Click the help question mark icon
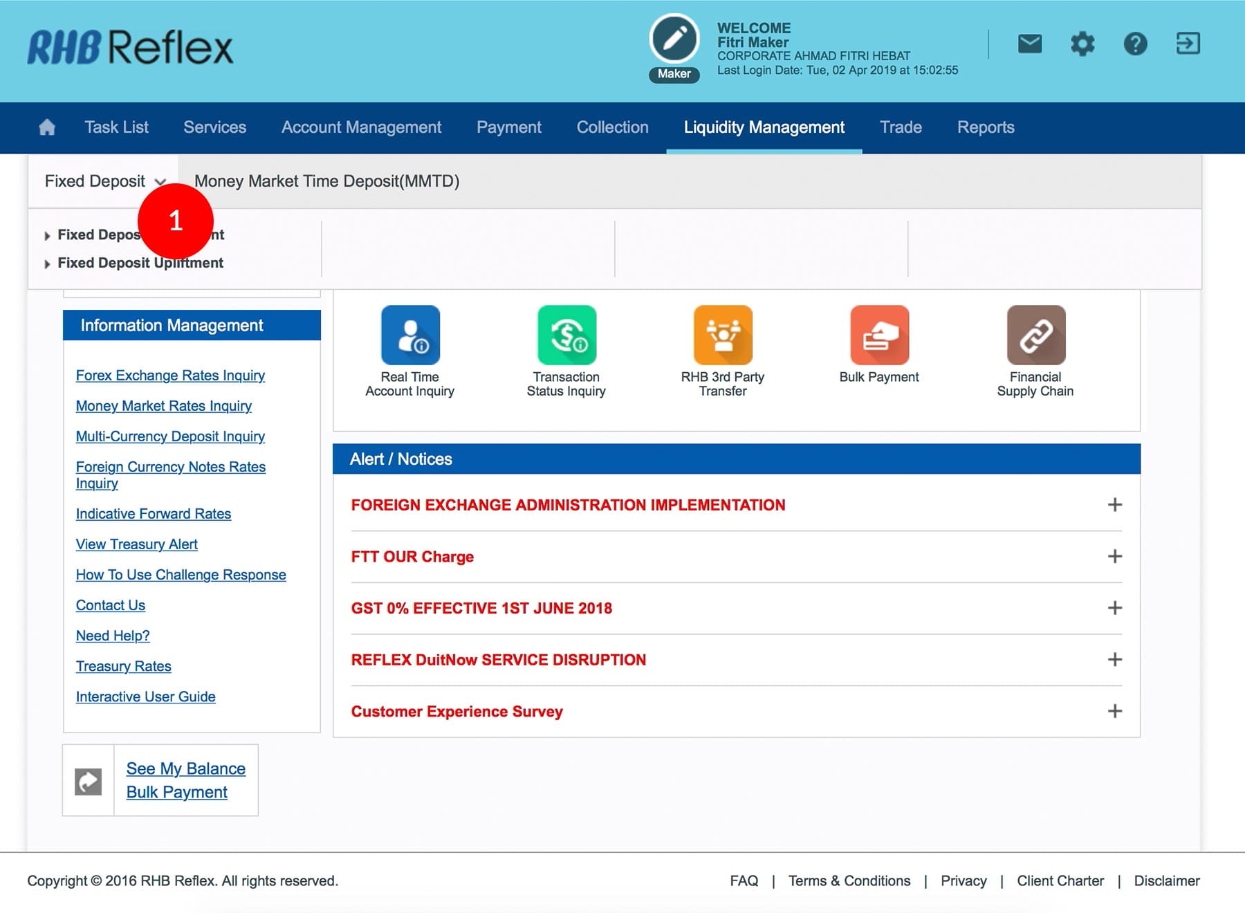Screen dimensions: 1245x913 [1135, 44]
